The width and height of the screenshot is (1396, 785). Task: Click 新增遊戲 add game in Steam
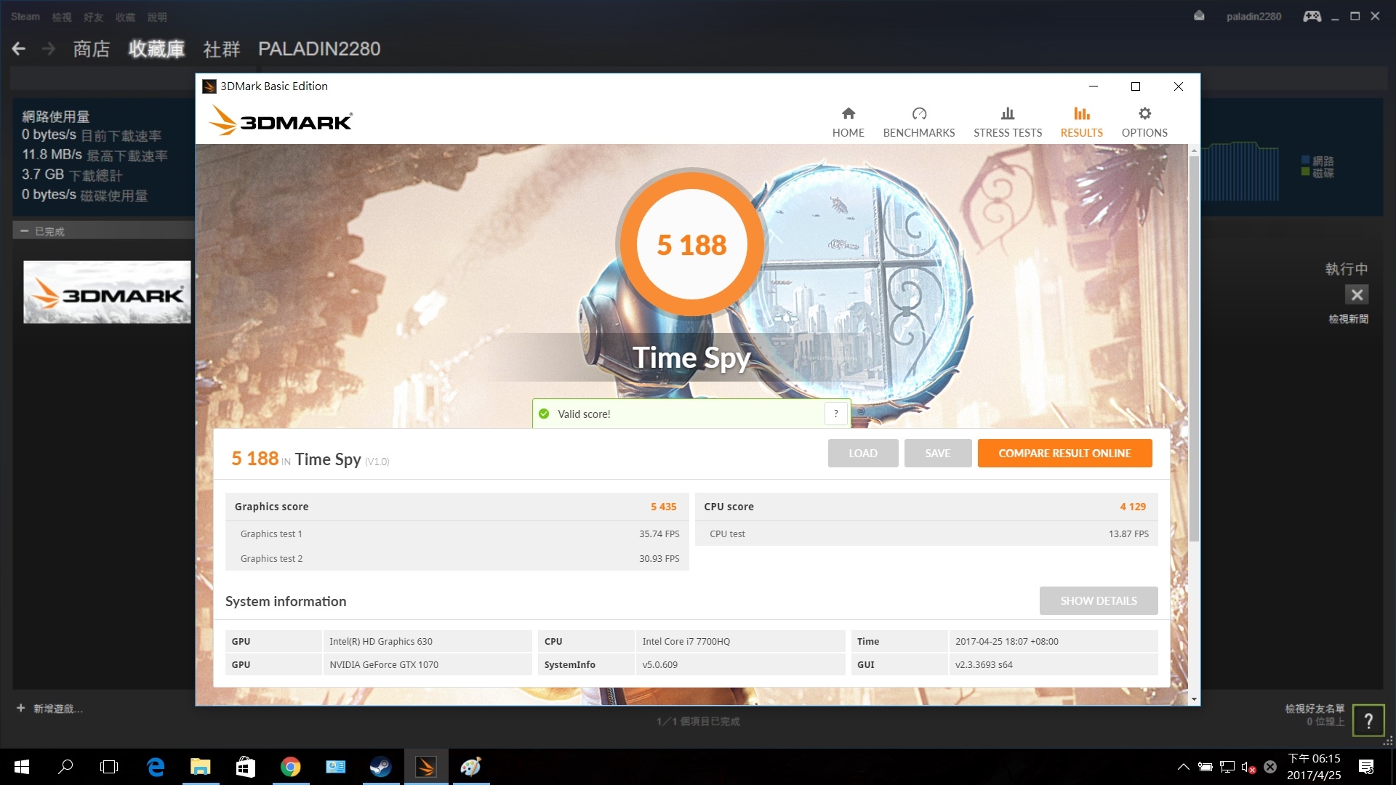(50, 709)
